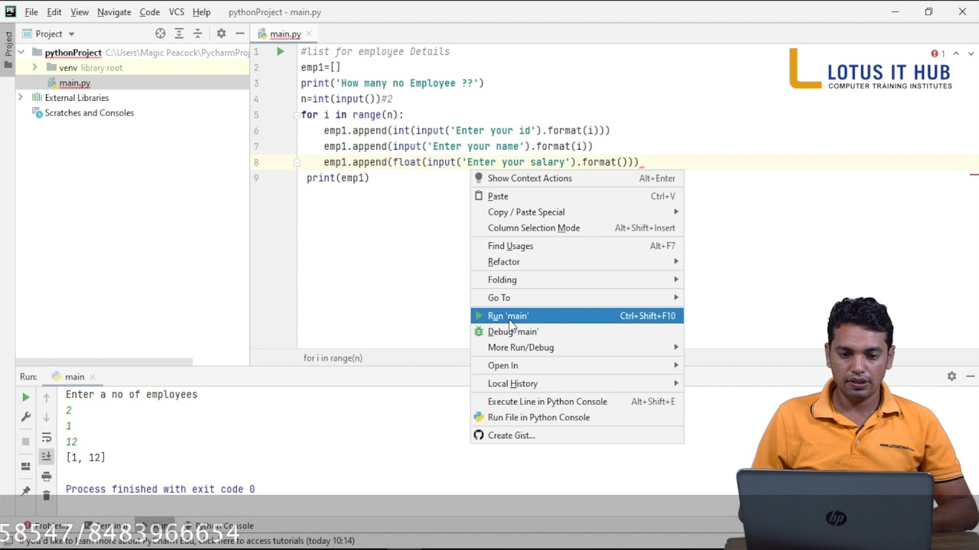Image resolution: width=979 pixels, height=550 pixels.
Task: Click the red error indicator in editor
Action: [x=938, y=53]
